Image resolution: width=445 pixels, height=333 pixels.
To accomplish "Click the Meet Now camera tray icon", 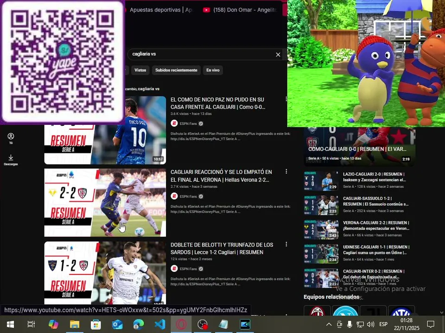I will pyautogui.click(x=339, y=324).
